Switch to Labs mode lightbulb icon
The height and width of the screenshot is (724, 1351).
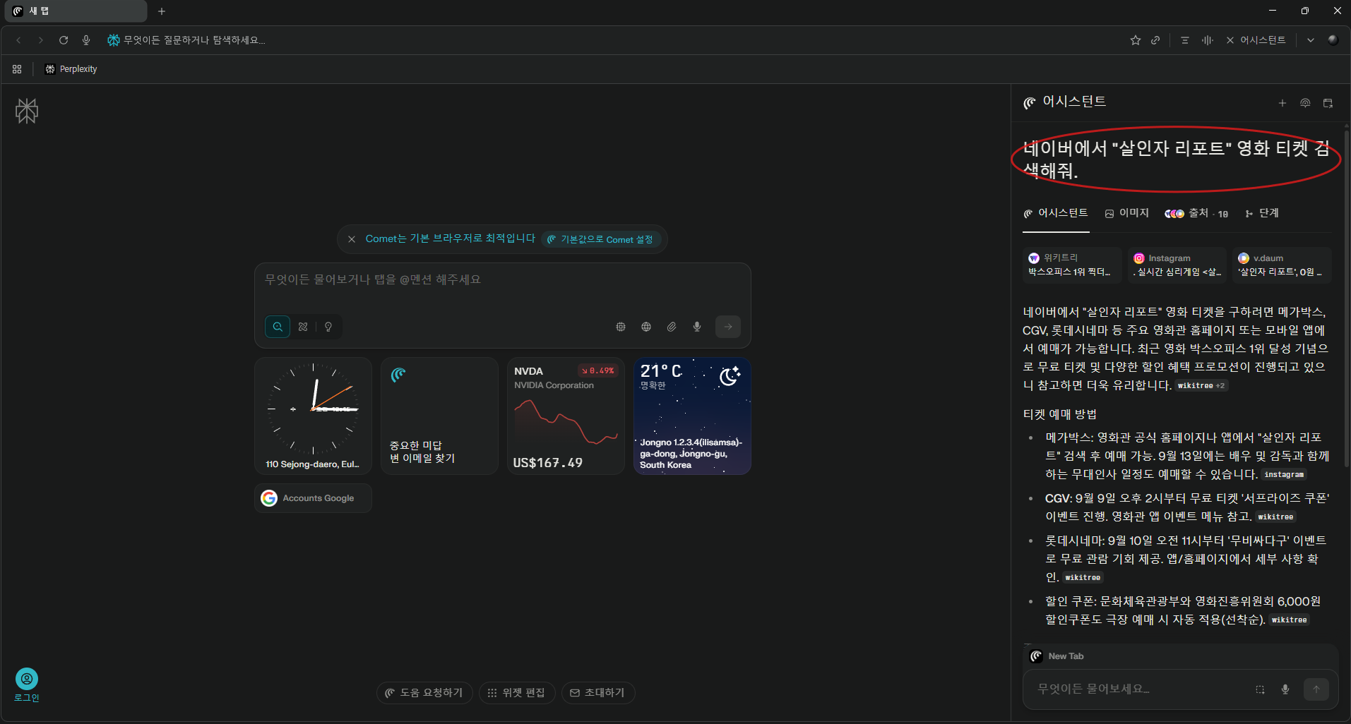click(328, 327)
